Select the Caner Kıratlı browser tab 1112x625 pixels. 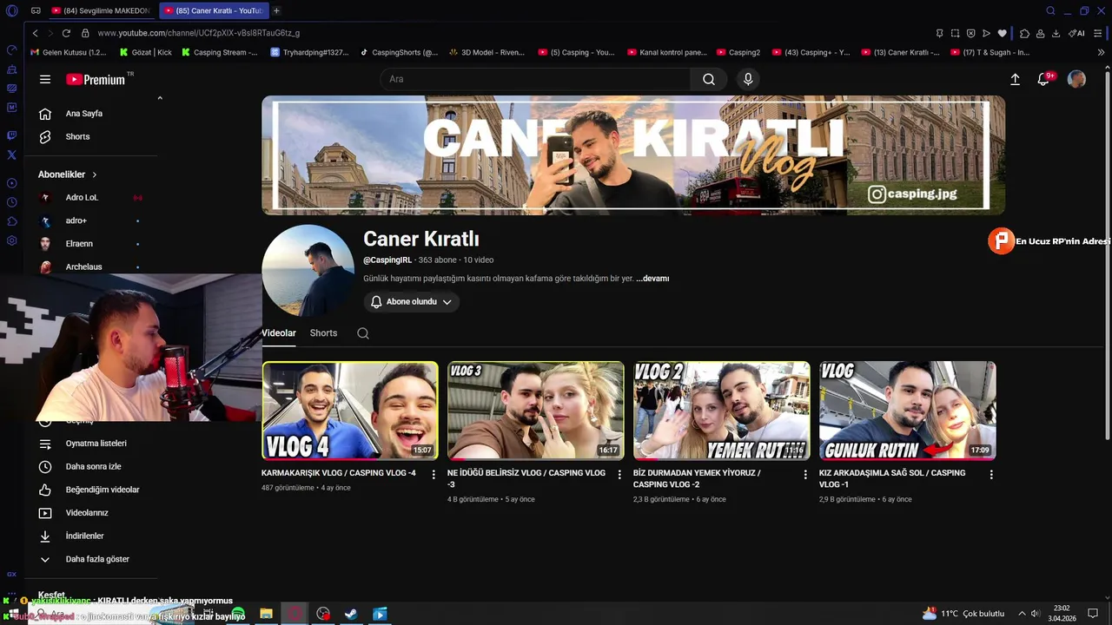[212, 10]
